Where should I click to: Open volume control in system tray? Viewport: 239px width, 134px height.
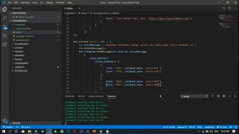(211, 131)
